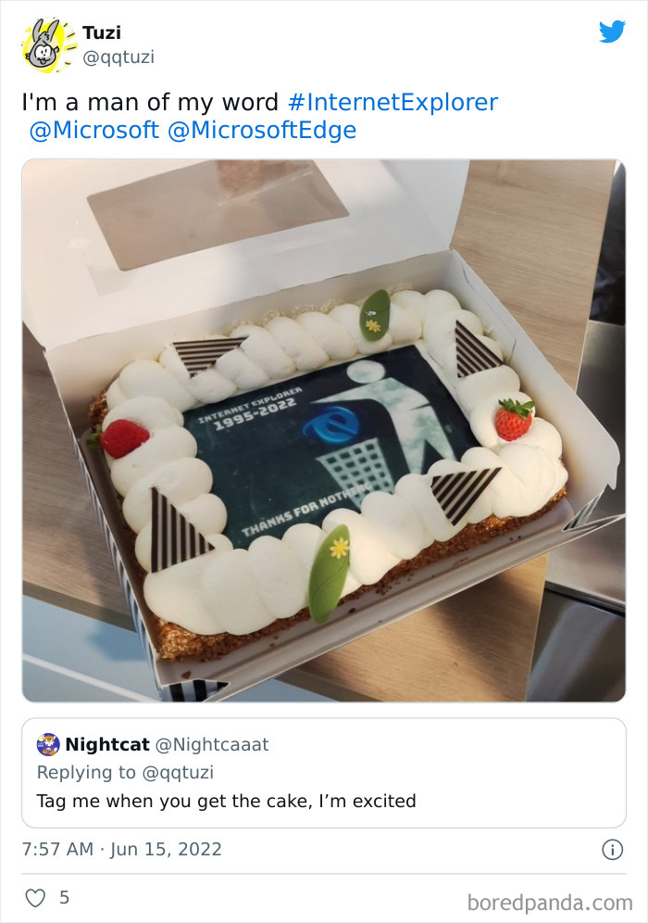The height and width of the screenshot is (923, 648).
Task: Click the Twitter bird logo
Action: click(612, 32)
